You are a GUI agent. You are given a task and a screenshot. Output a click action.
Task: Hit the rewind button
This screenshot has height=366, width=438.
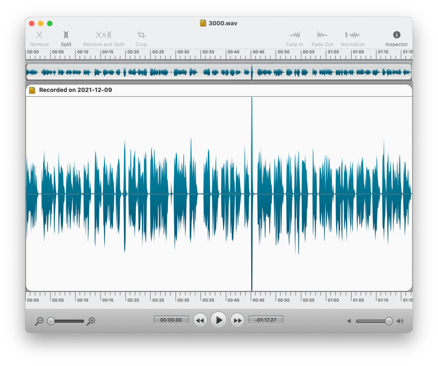point(200,320)
